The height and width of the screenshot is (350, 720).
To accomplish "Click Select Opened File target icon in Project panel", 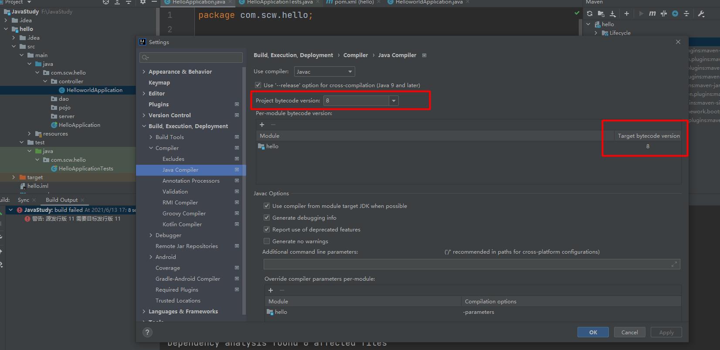I will (x=106, y=2).
